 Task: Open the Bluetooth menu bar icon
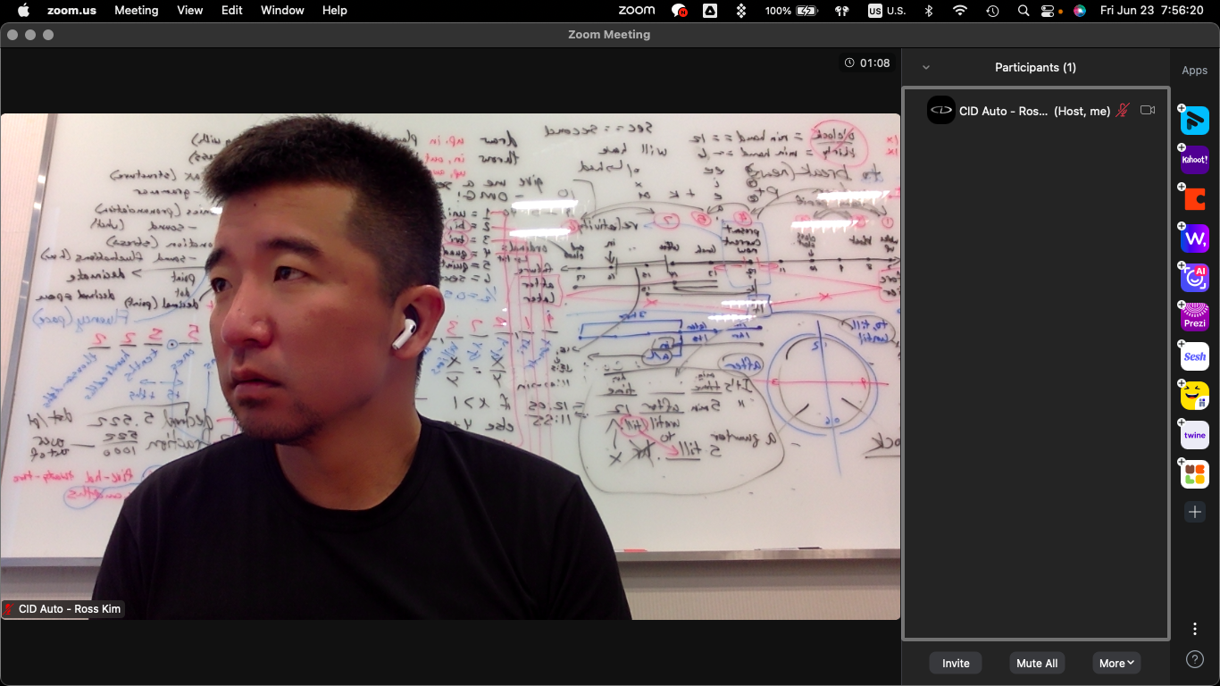929,11
